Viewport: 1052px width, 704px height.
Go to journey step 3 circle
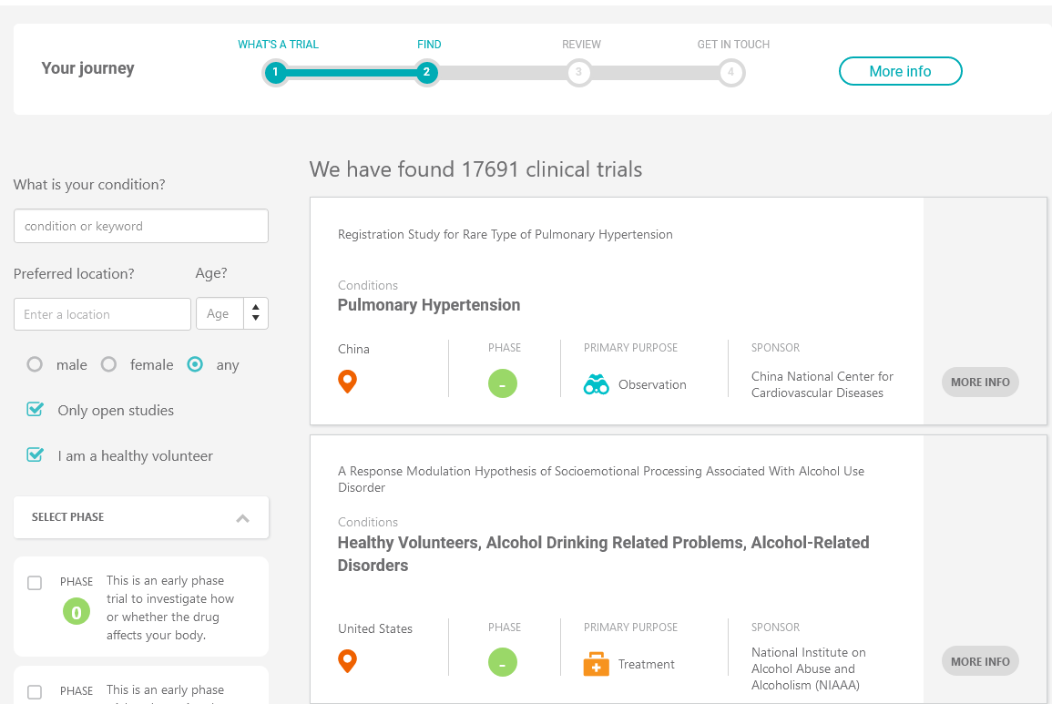pyautogui.click(x=578, y=73)
